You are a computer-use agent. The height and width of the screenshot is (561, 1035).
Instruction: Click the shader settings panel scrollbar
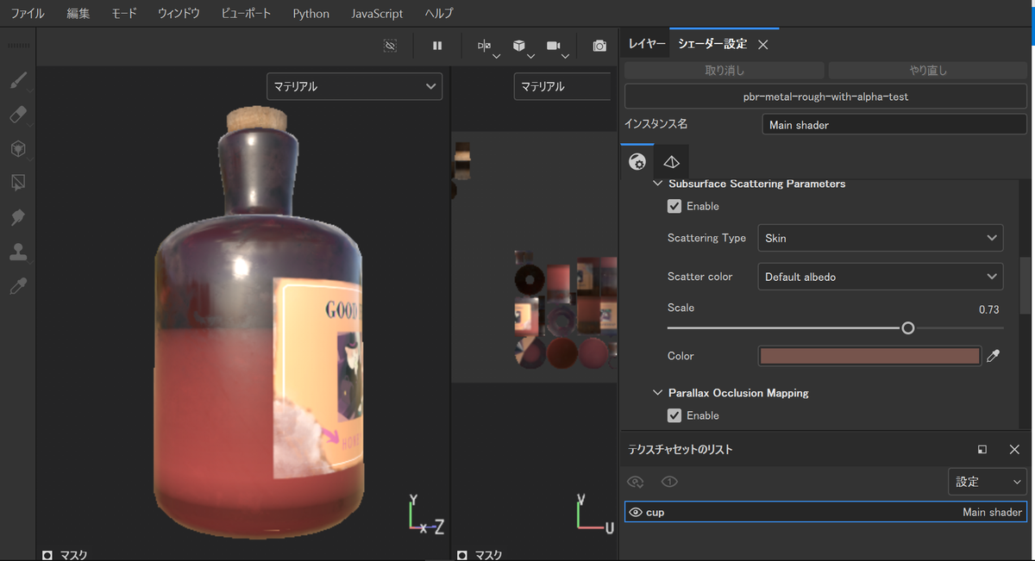1026,284
